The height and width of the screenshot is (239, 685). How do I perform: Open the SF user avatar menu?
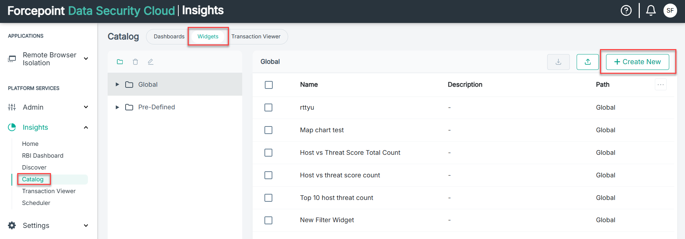click(x=670, y=11)
